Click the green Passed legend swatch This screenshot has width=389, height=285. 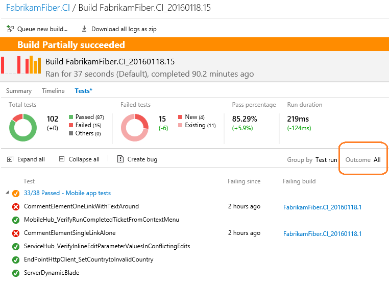[x=71, y=117]
